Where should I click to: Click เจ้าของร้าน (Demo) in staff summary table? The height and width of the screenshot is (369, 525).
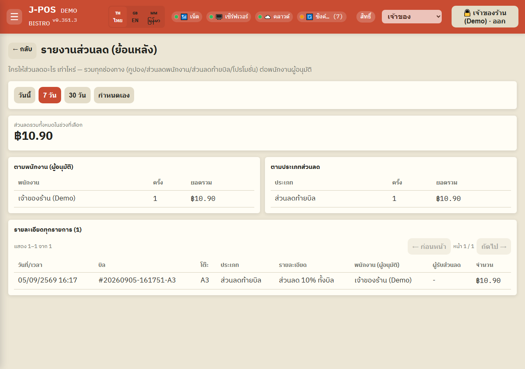47,198
